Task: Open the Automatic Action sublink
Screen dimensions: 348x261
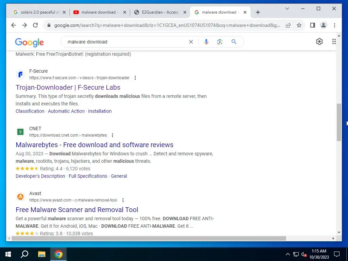Action: [x=66, y=111]
